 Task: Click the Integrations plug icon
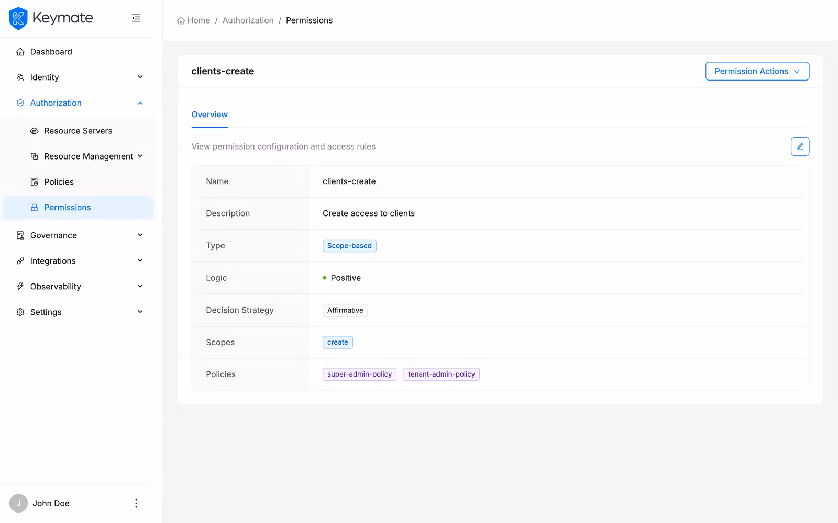coord(20,260)
